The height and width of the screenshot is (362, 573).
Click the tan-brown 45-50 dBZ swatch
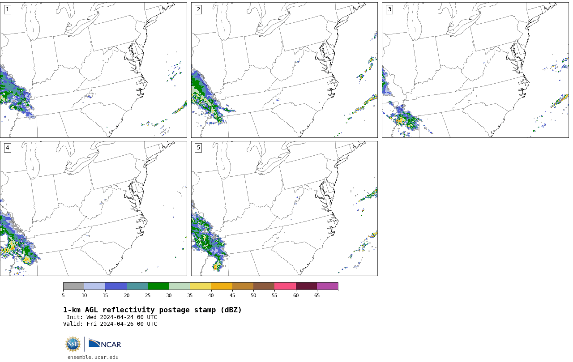[x=243, y=286]
